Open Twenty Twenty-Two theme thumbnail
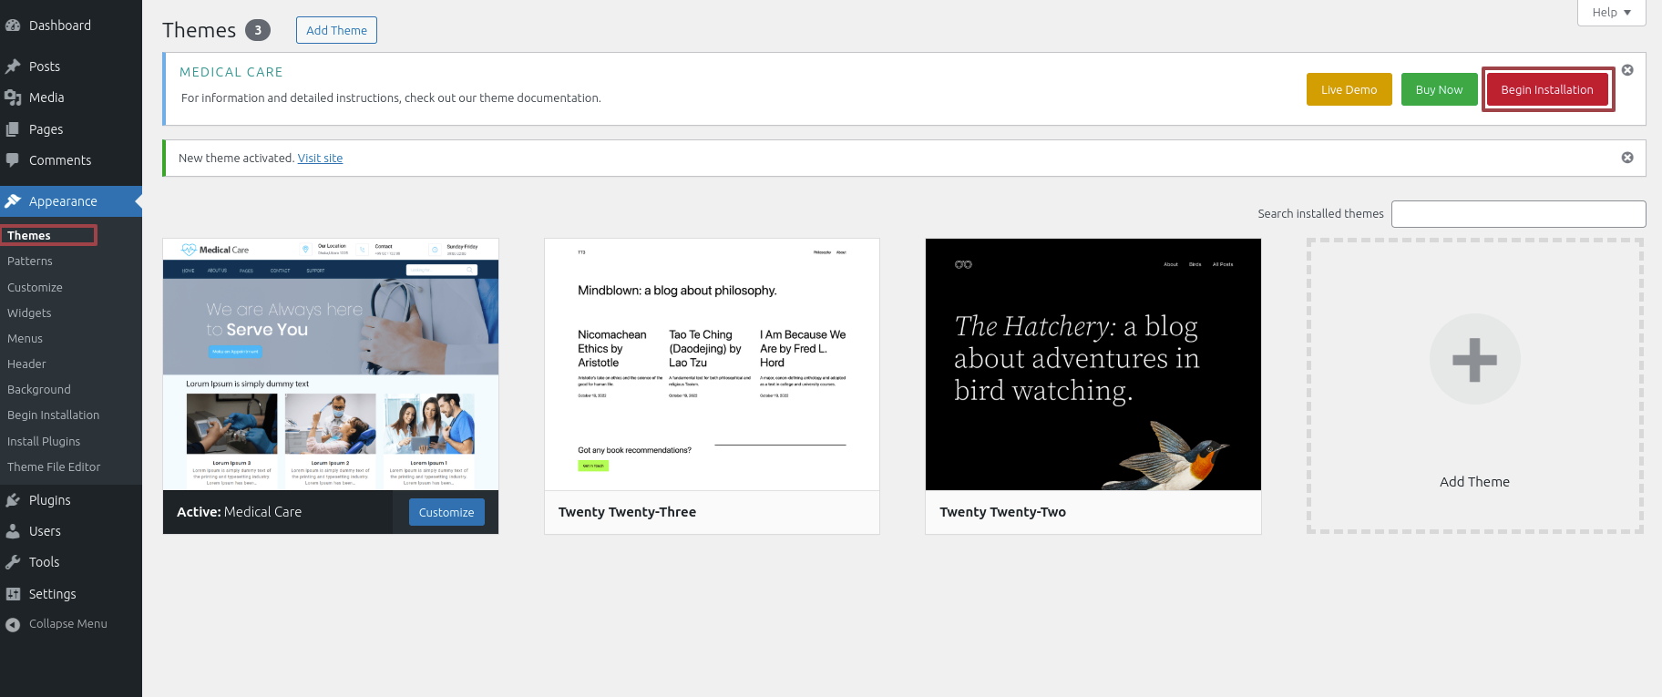Viewport: 1662px width, 697px height. [1093, 364]
